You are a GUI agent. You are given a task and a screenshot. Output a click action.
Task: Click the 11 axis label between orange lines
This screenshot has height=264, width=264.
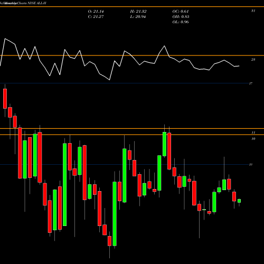pos(253,133)
